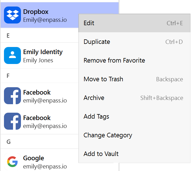This screenshot has width=193, height=171.
Task: Click the second Facebook logo icon
Action: coord(12,121)
